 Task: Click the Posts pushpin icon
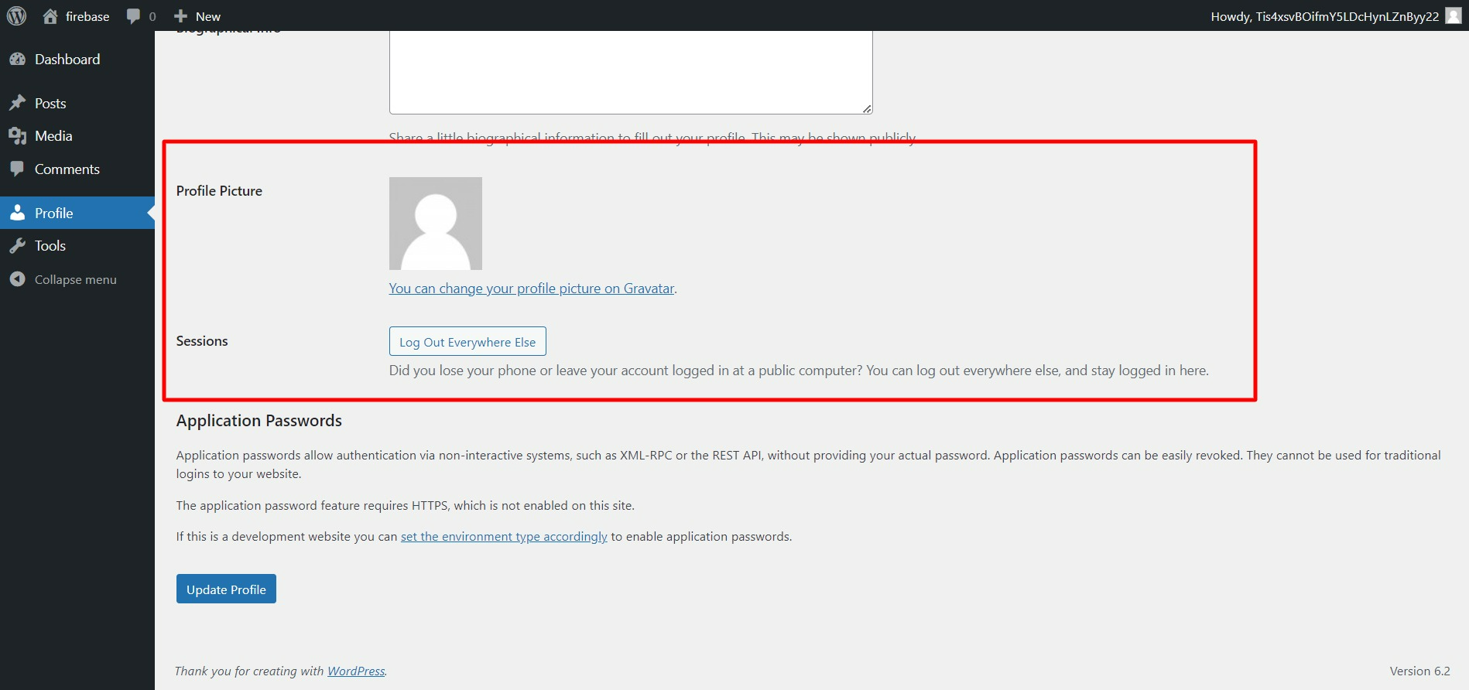tap(17, 103)
